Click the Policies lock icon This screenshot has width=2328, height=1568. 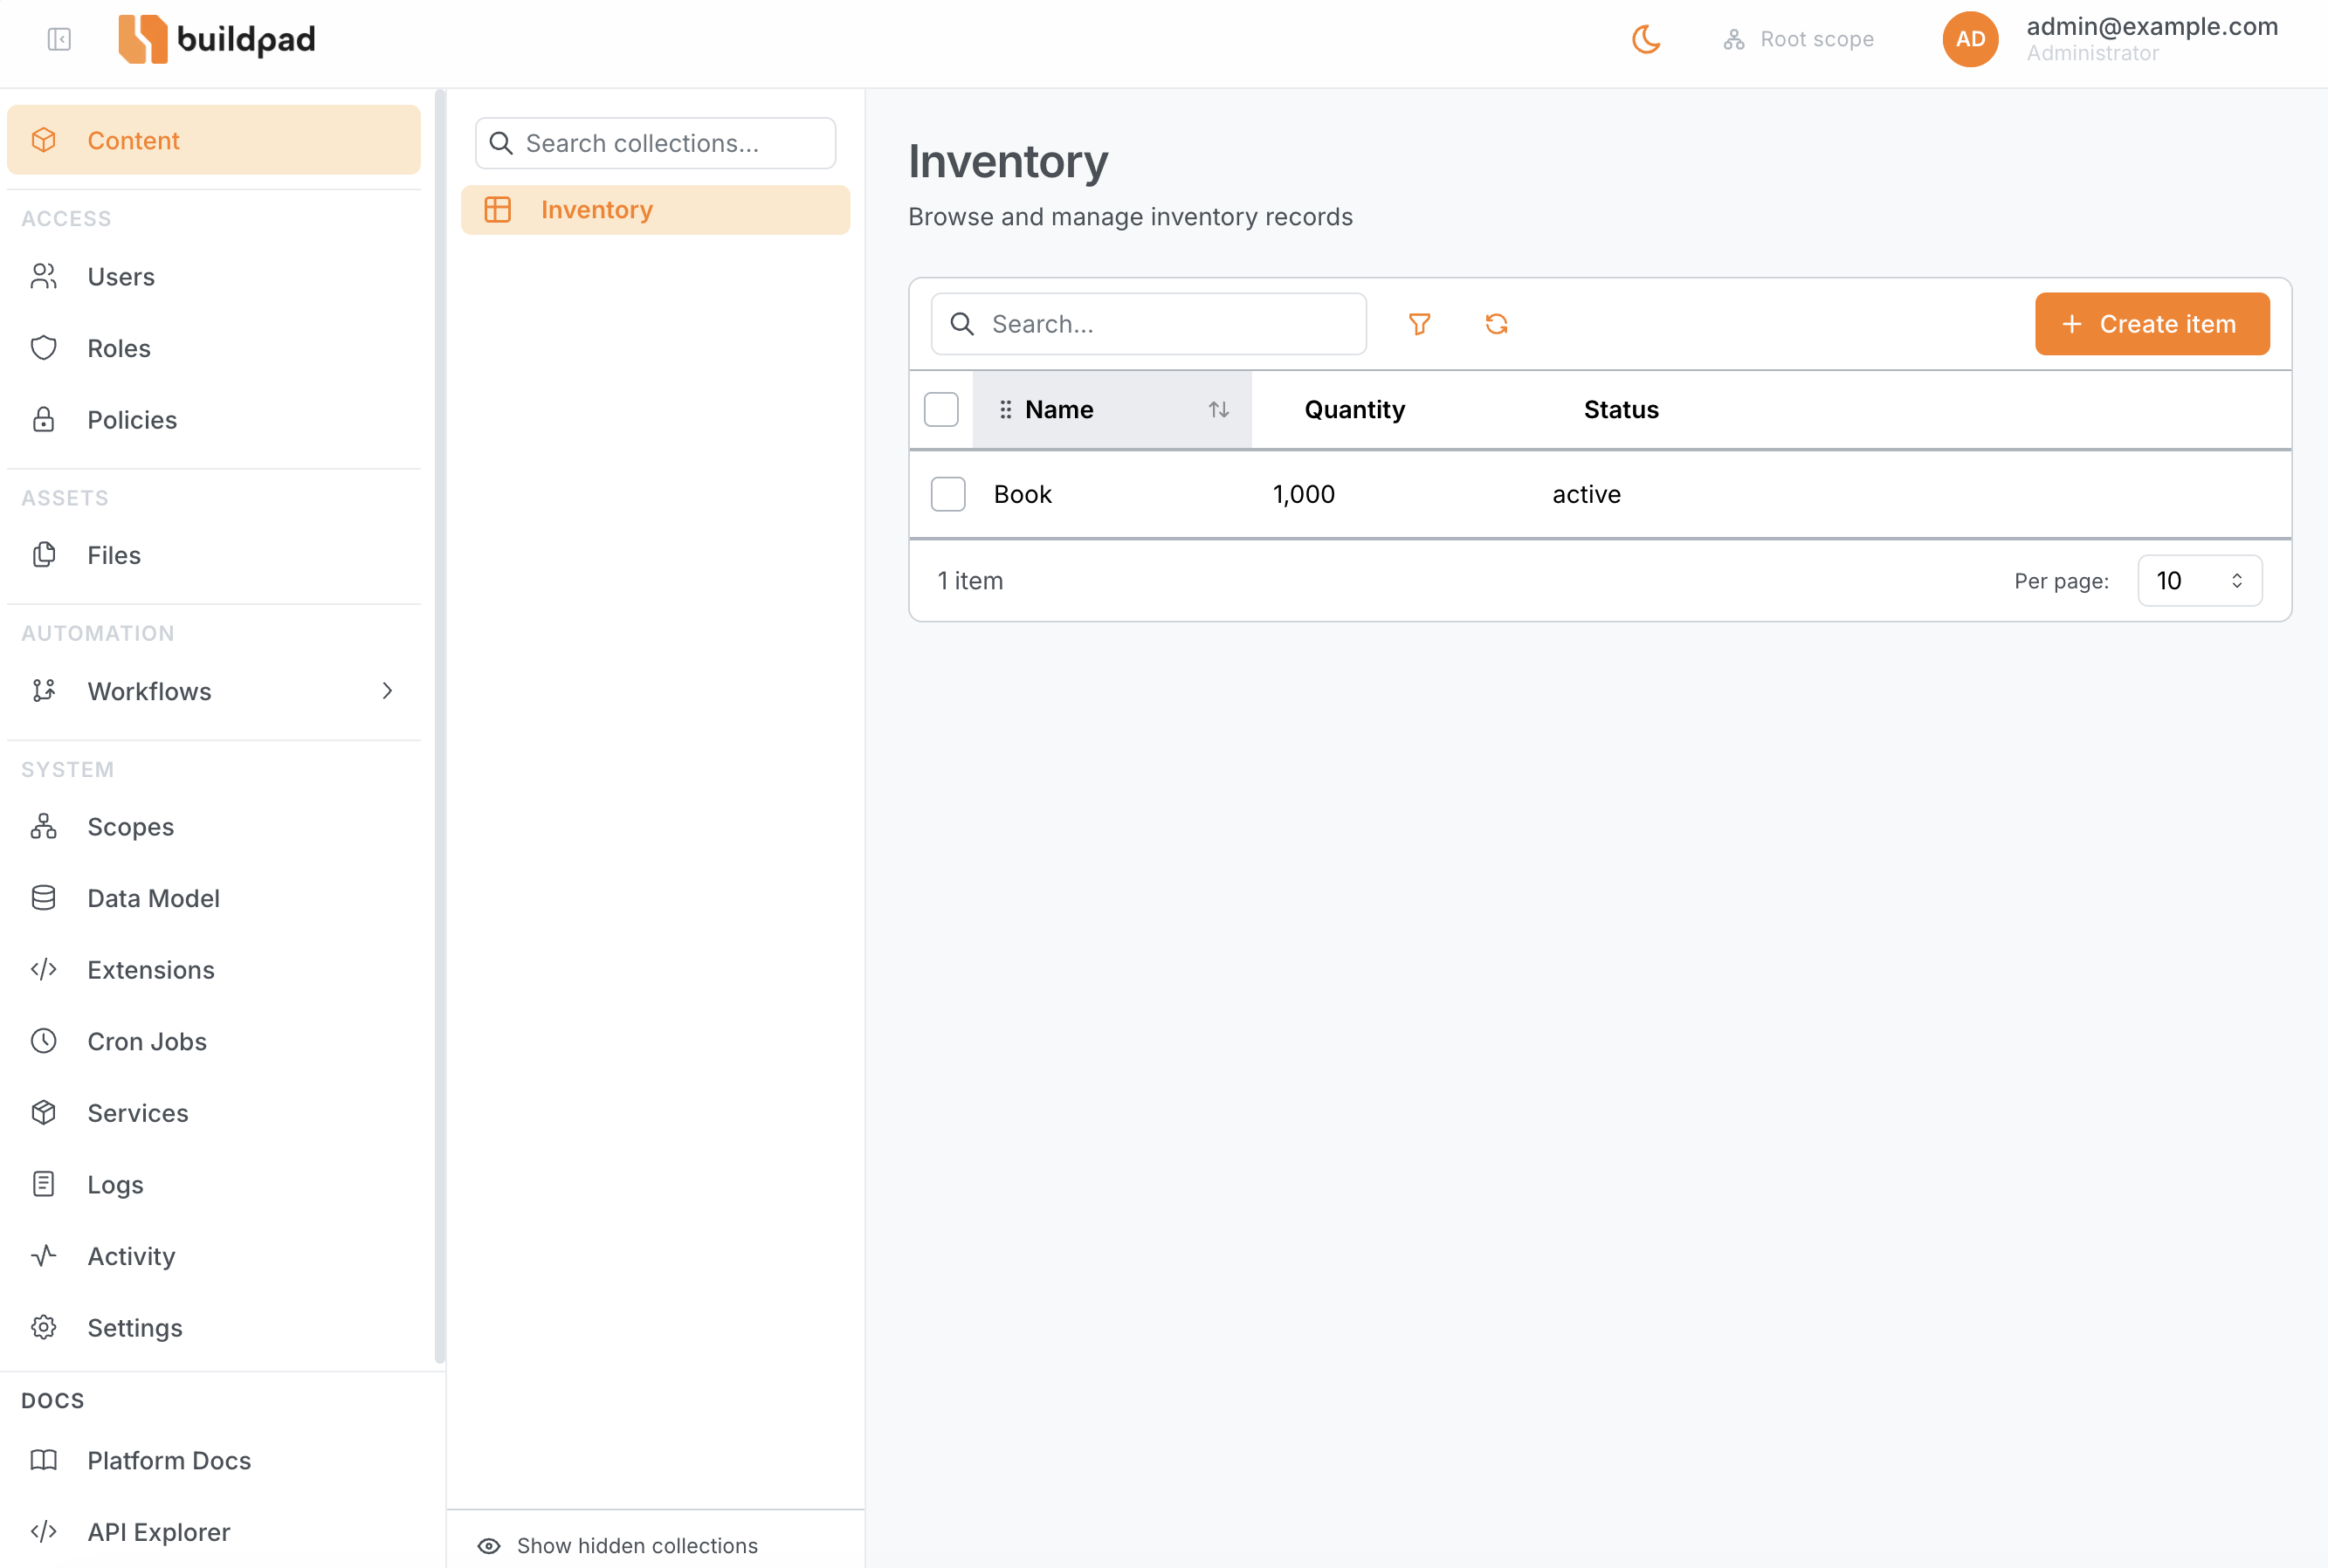(x=43, y=420)
